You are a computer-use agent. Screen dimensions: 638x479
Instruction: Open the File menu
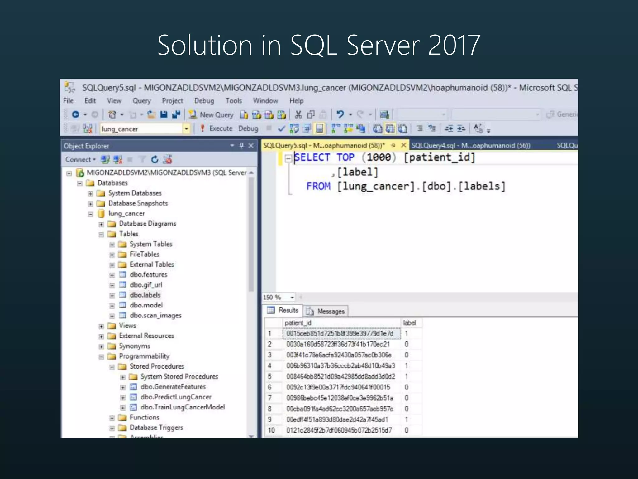[x=68, y=101]
